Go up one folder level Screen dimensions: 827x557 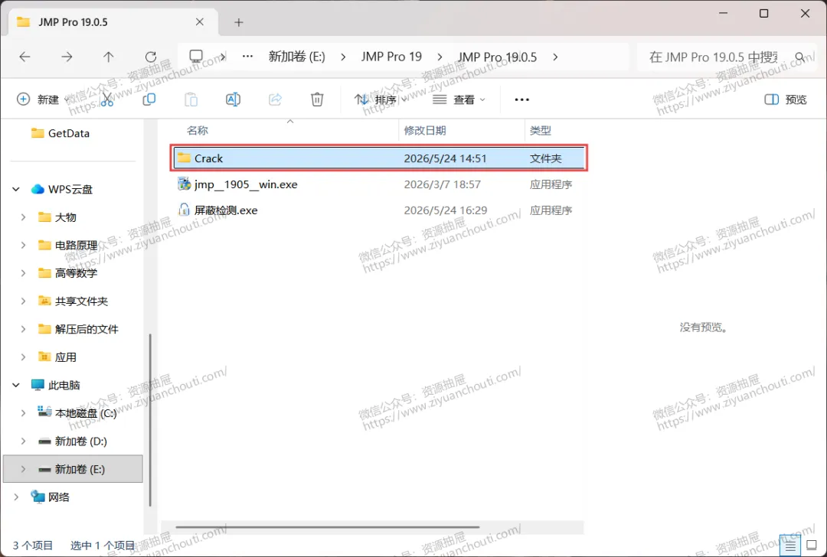tap(108, 57)
